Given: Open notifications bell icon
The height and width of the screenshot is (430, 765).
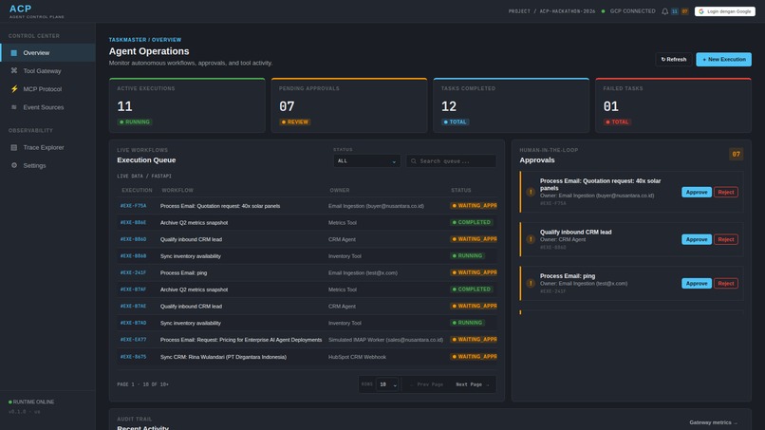Looking at the screenshot, I should coord(664,11).
